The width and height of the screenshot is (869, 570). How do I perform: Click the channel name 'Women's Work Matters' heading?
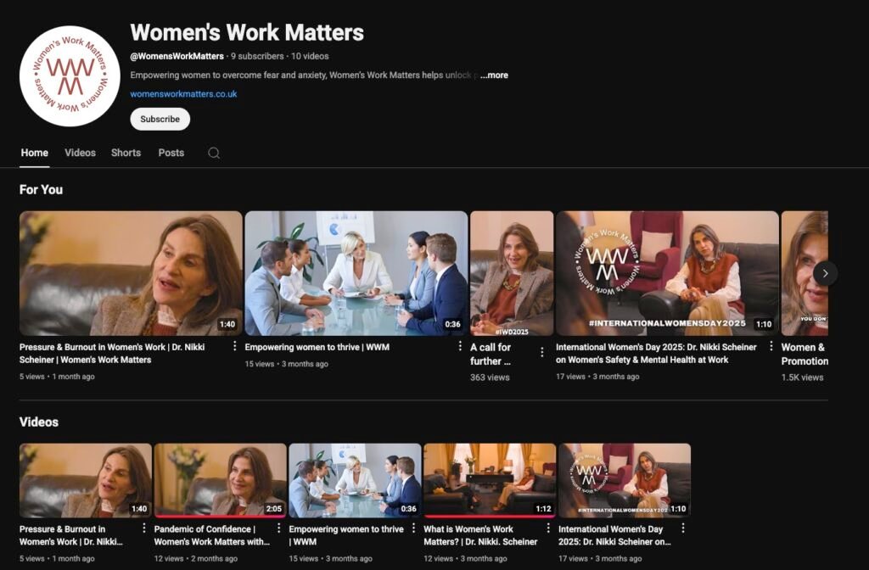[x=247, y=32]
